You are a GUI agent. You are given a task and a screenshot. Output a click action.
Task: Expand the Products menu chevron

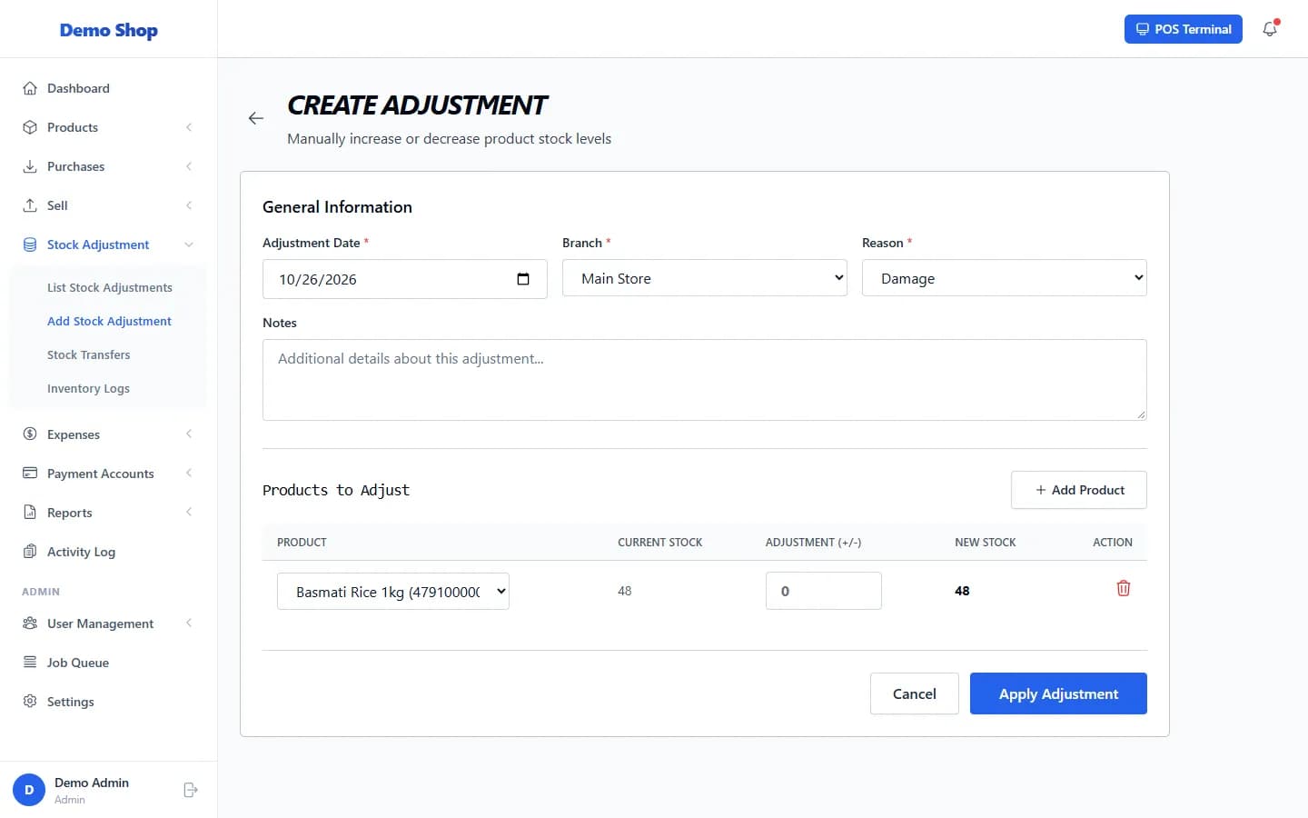[189, 127]
